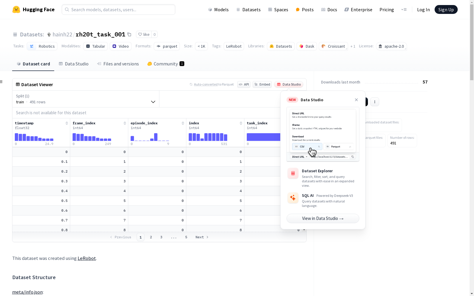
Task: Select the Dask library tag
Action: [x=307, y=46]
